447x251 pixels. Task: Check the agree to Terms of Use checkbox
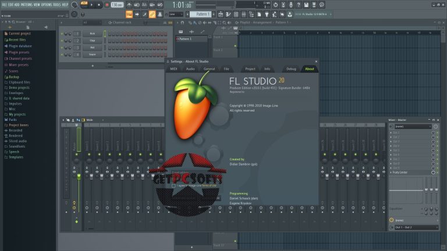point(173,186)
